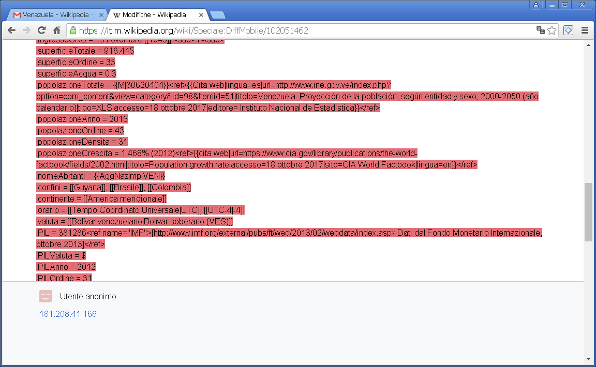Reload the current page
The height and width of the screenshot is (367, 596).
(42, 30)
